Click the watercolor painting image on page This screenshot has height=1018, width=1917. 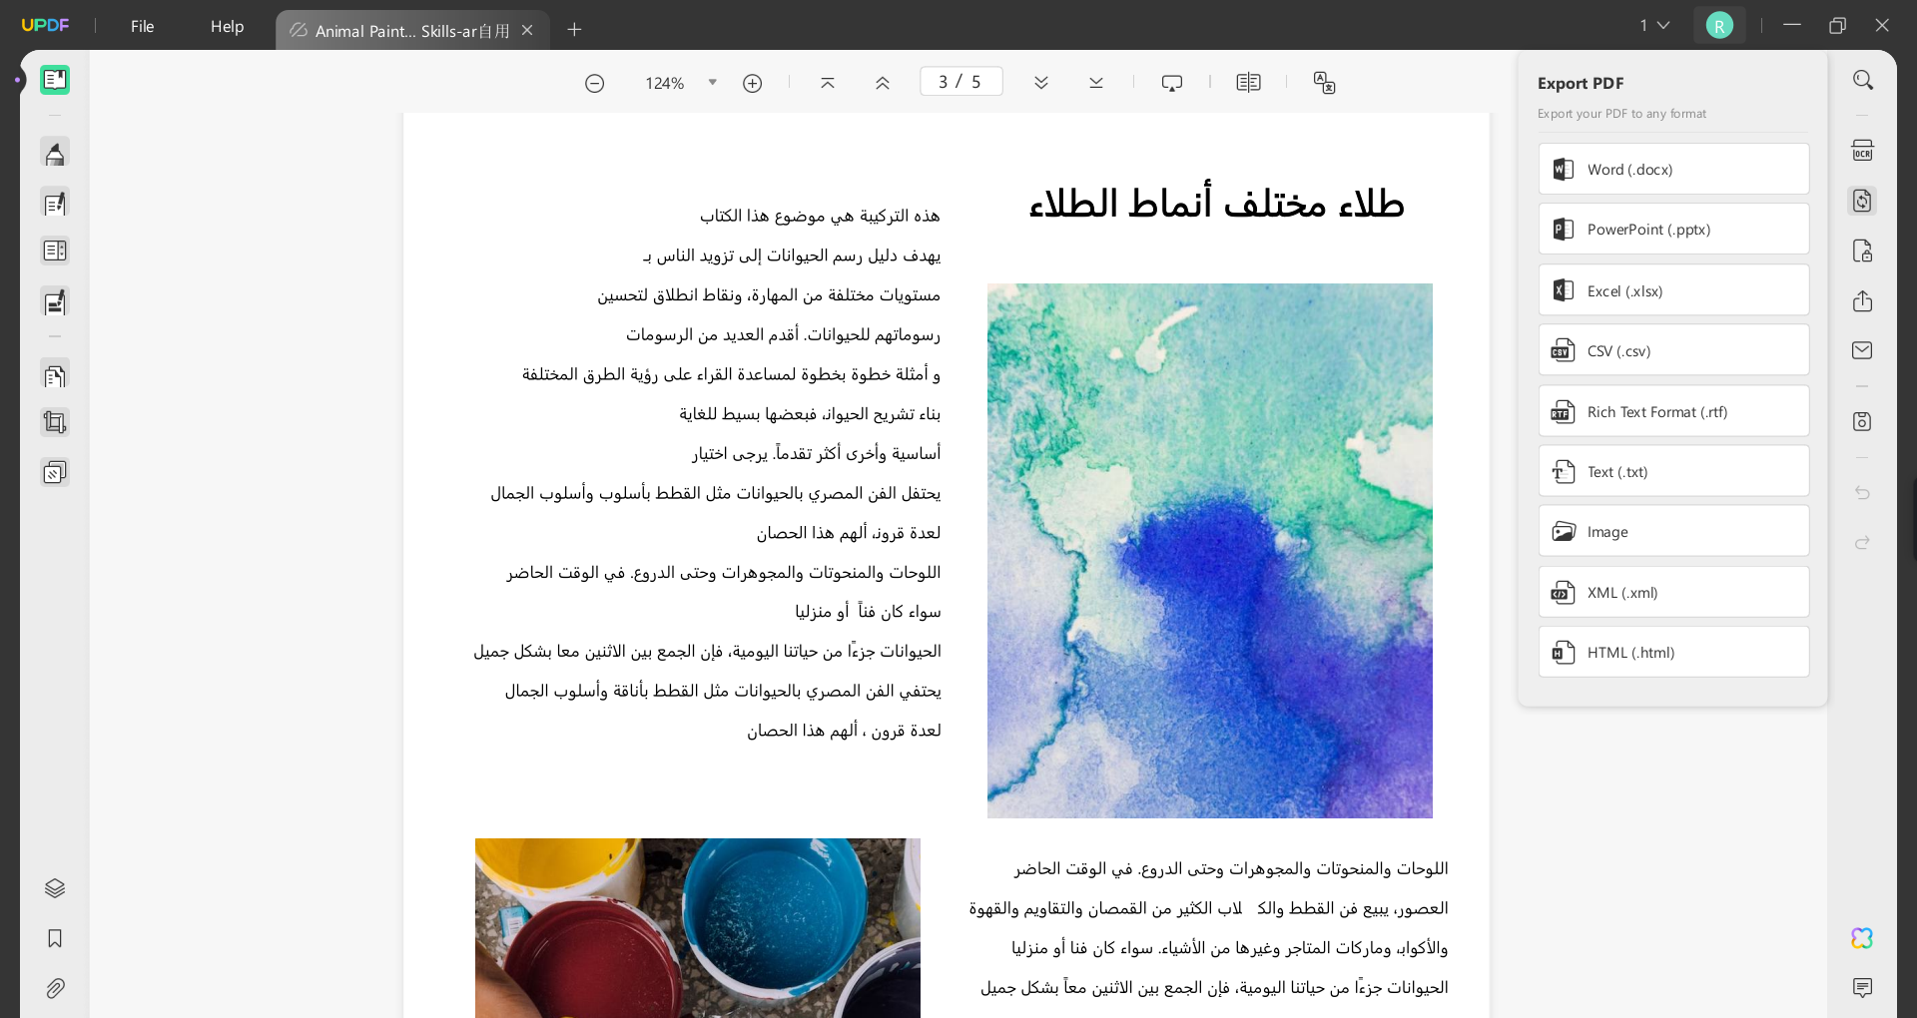[x=1209, y=551]
